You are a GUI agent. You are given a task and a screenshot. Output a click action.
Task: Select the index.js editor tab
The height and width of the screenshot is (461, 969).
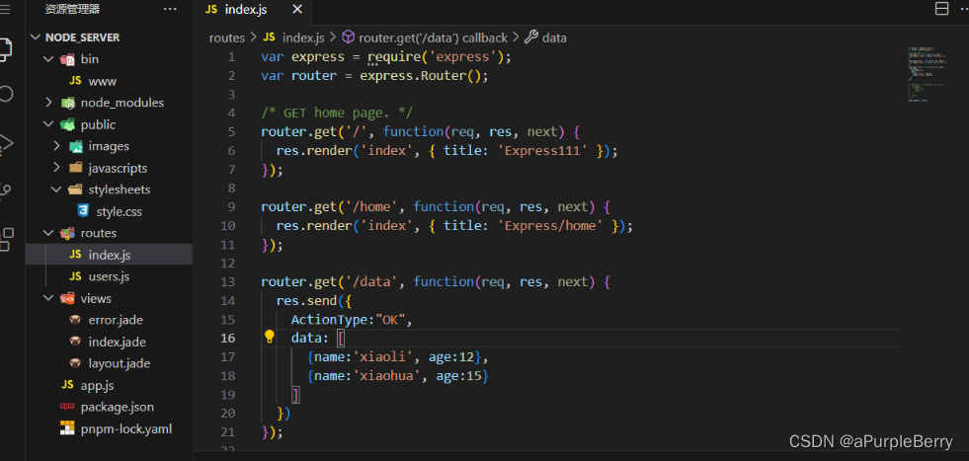coord(254,9)
